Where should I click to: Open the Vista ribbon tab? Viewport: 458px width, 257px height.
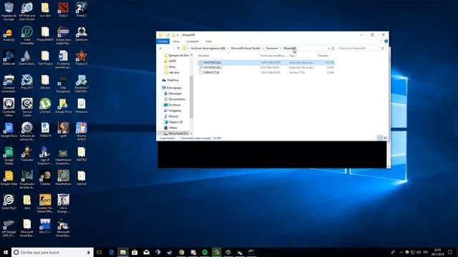click(208, 41)
